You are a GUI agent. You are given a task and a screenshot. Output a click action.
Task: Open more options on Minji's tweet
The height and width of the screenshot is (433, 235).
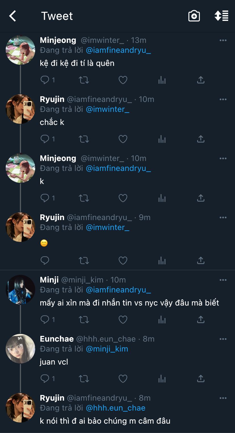223,280
